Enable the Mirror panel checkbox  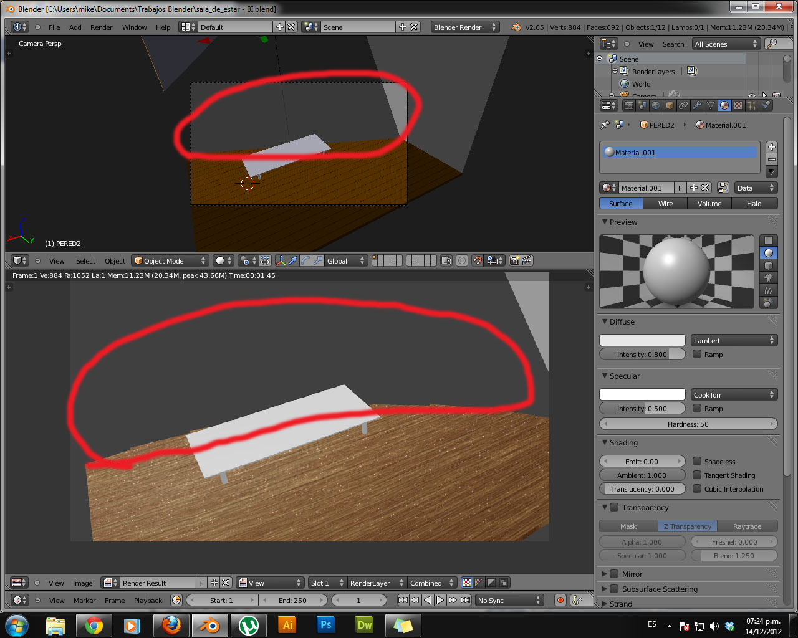pyautogui.click(x=614, y=574)
